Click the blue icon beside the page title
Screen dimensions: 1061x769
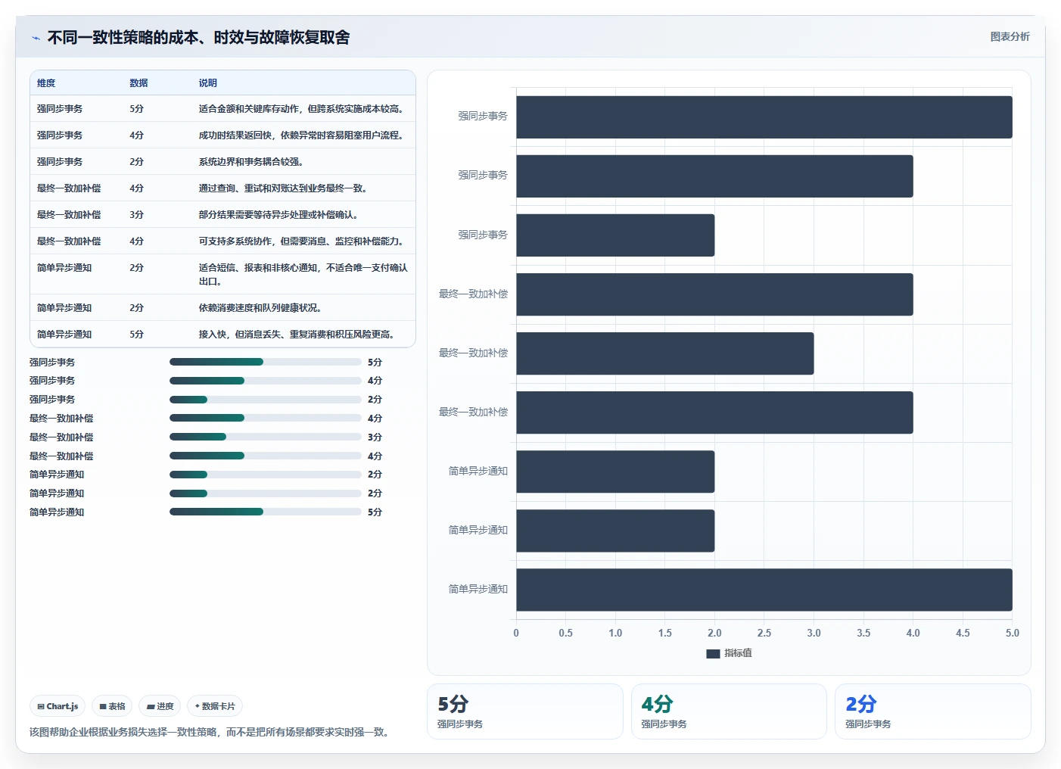[x=36, y=38]
